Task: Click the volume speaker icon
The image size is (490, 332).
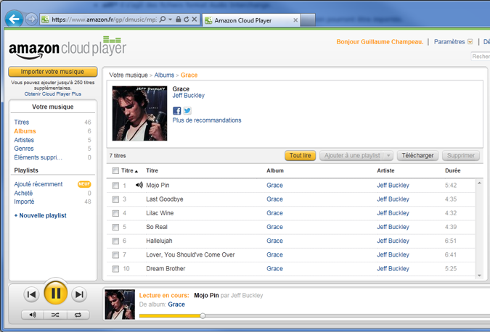Action: pos(32,315)
